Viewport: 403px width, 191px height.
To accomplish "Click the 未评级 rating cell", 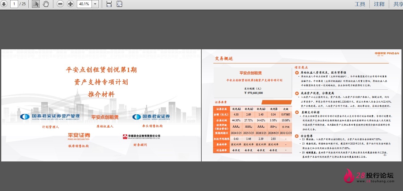I will coord(286,127).
